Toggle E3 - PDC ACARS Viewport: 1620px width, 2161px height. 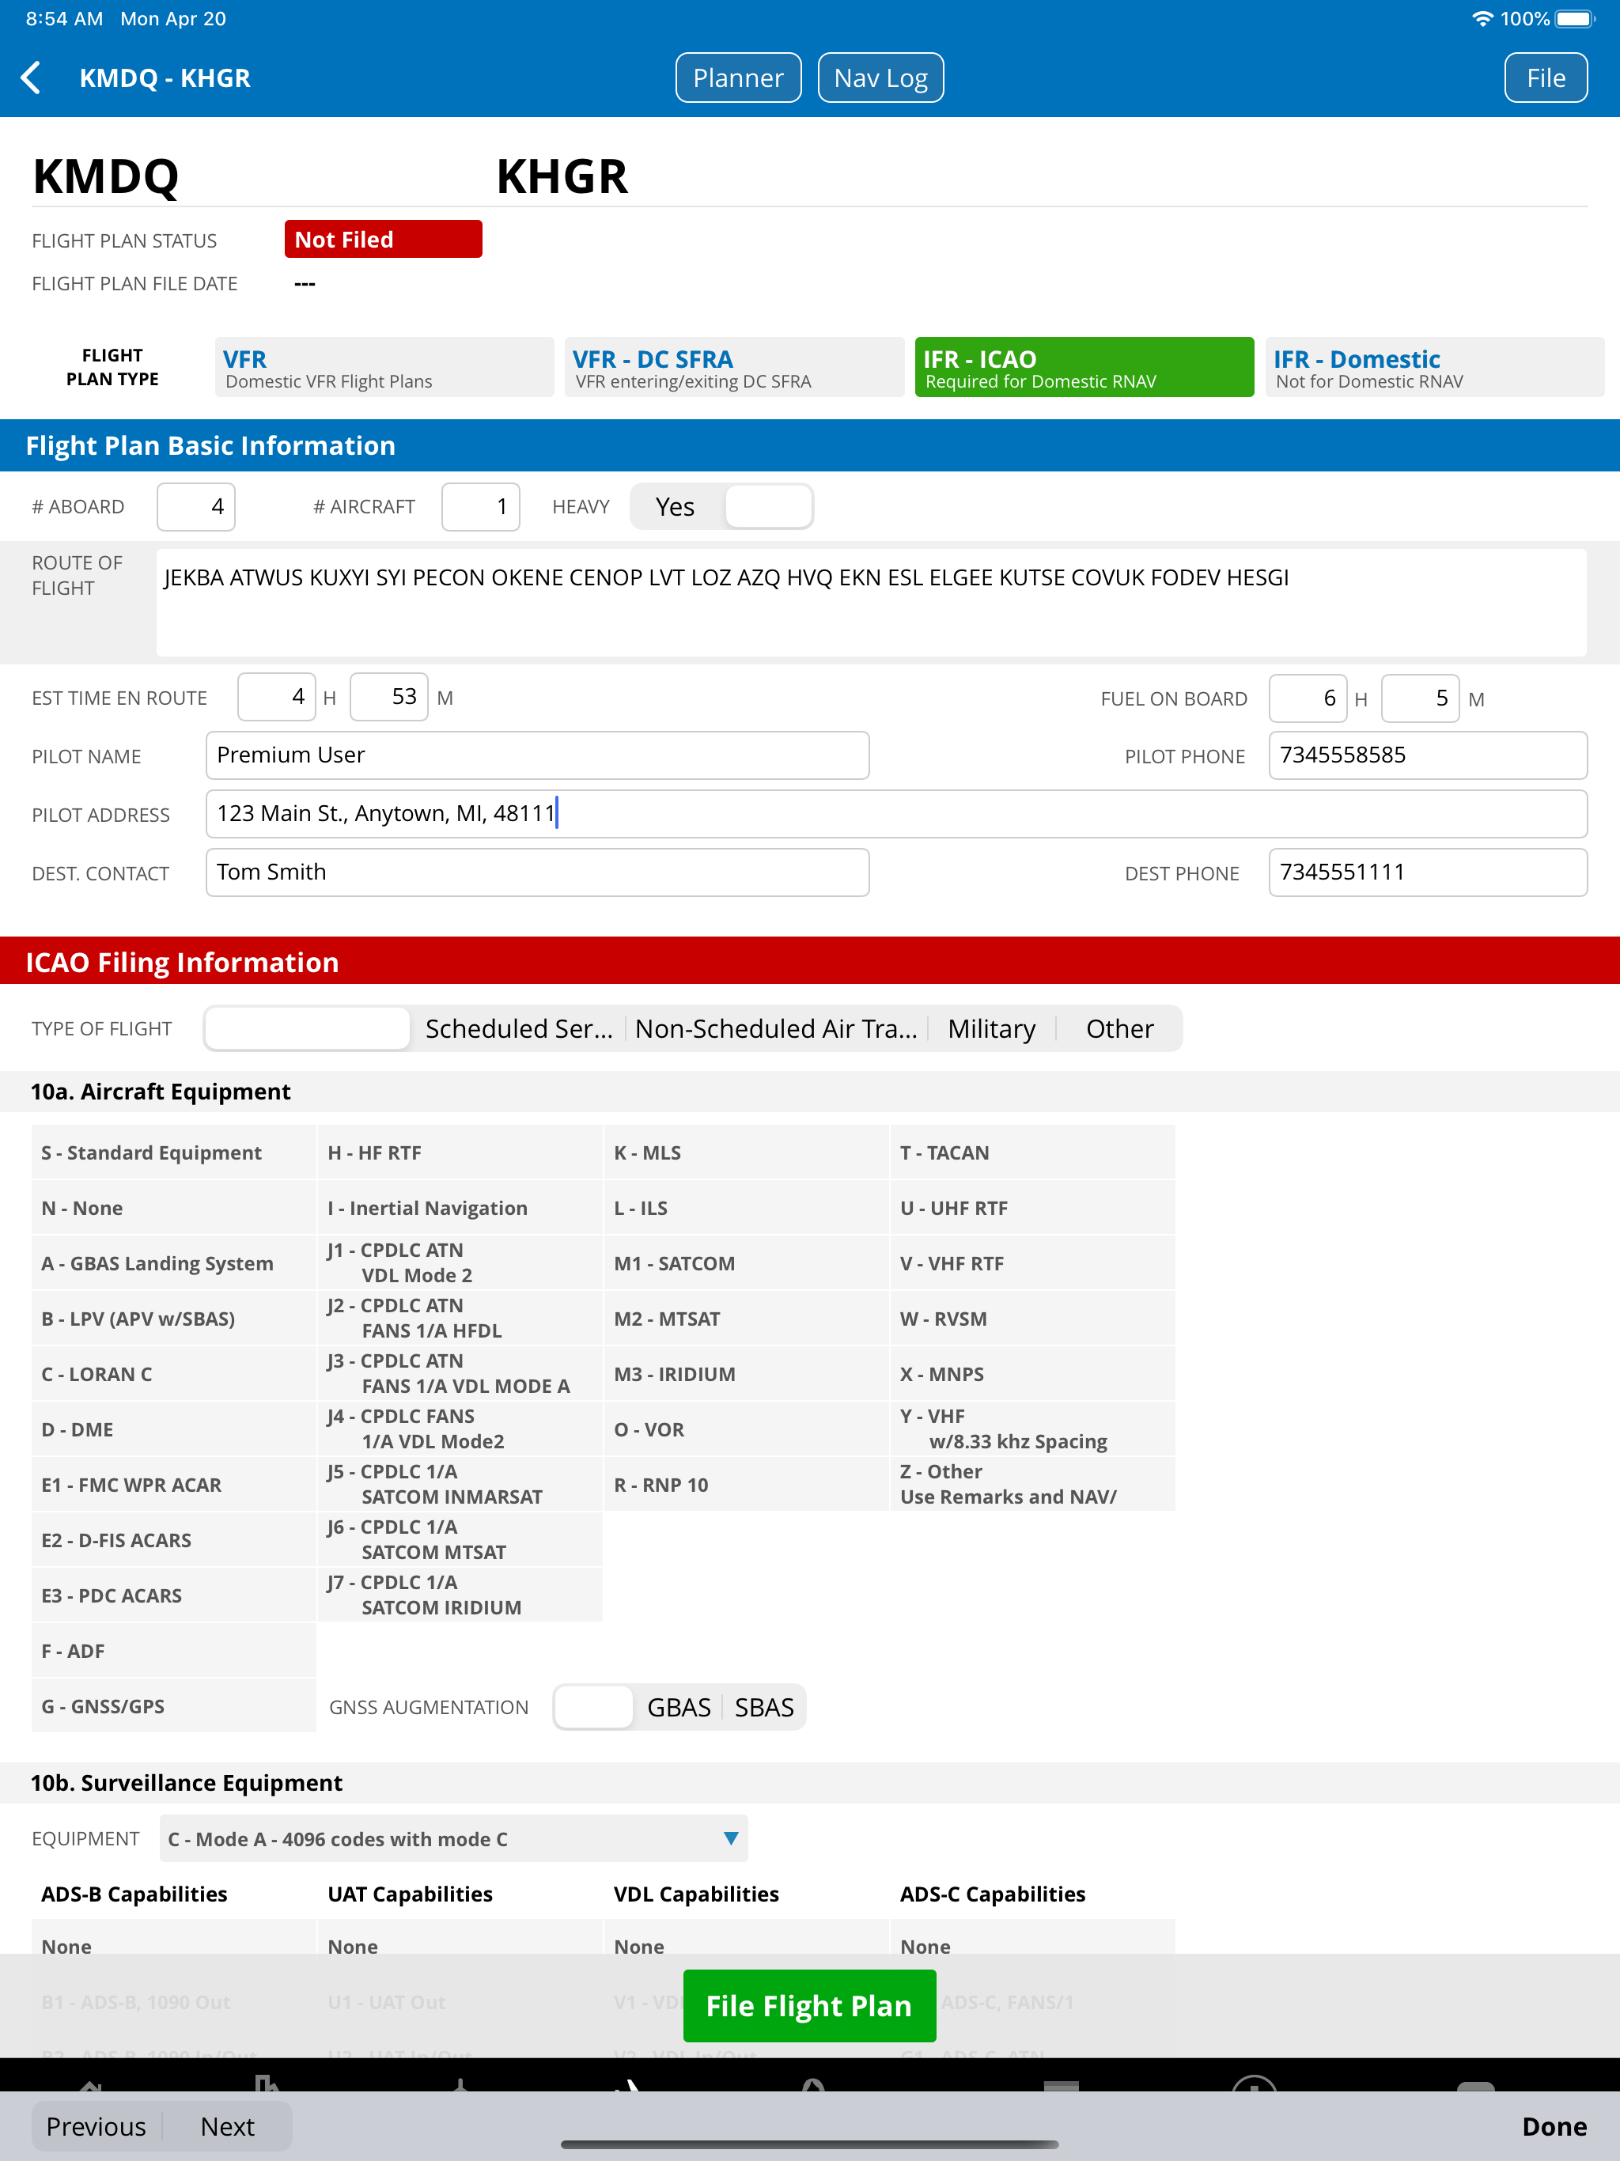pyautogui.click(x=173, y=1595)
